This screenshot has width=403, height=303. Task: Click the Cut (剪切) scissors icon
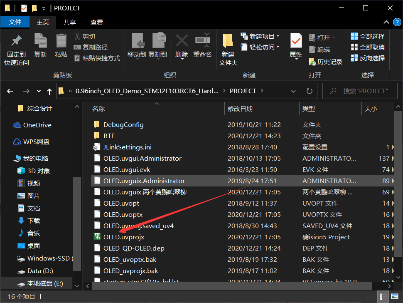(x=77, y=36)
